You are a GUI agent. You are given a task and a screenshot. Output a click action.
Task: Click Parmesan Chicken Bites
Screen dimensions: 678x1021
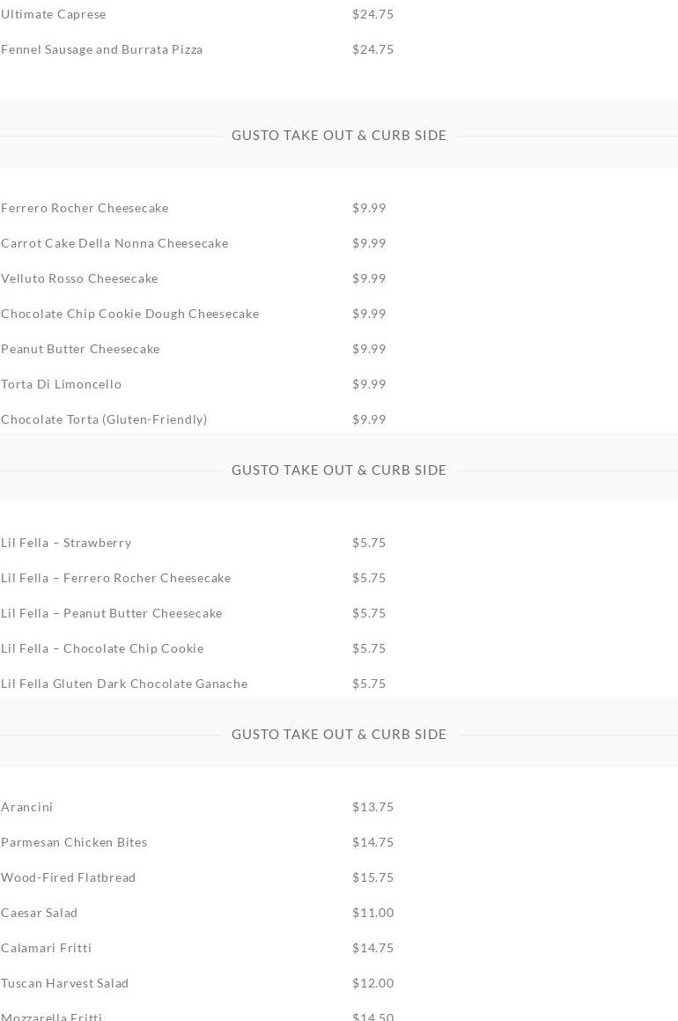click(74, 842)
